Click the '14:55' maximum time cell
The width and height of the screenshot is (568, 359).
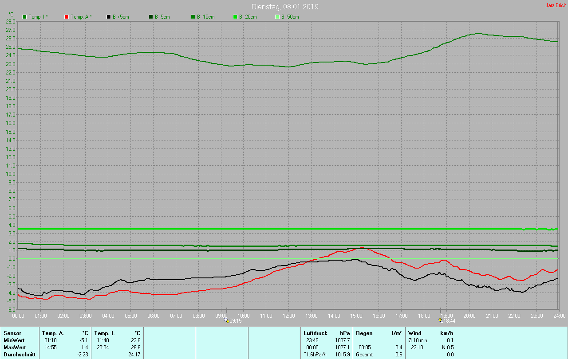(x=50, y=347)
